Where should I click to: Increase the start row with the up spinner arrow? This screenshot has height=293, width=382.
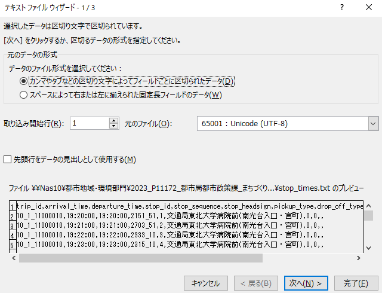(x=114, y=120)
